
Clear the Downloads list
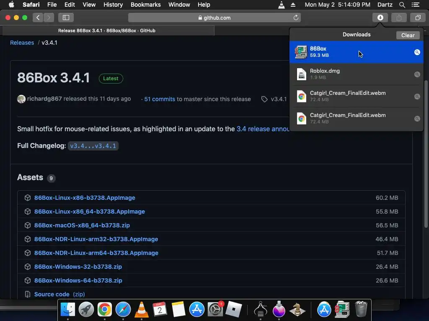[408, 35]
